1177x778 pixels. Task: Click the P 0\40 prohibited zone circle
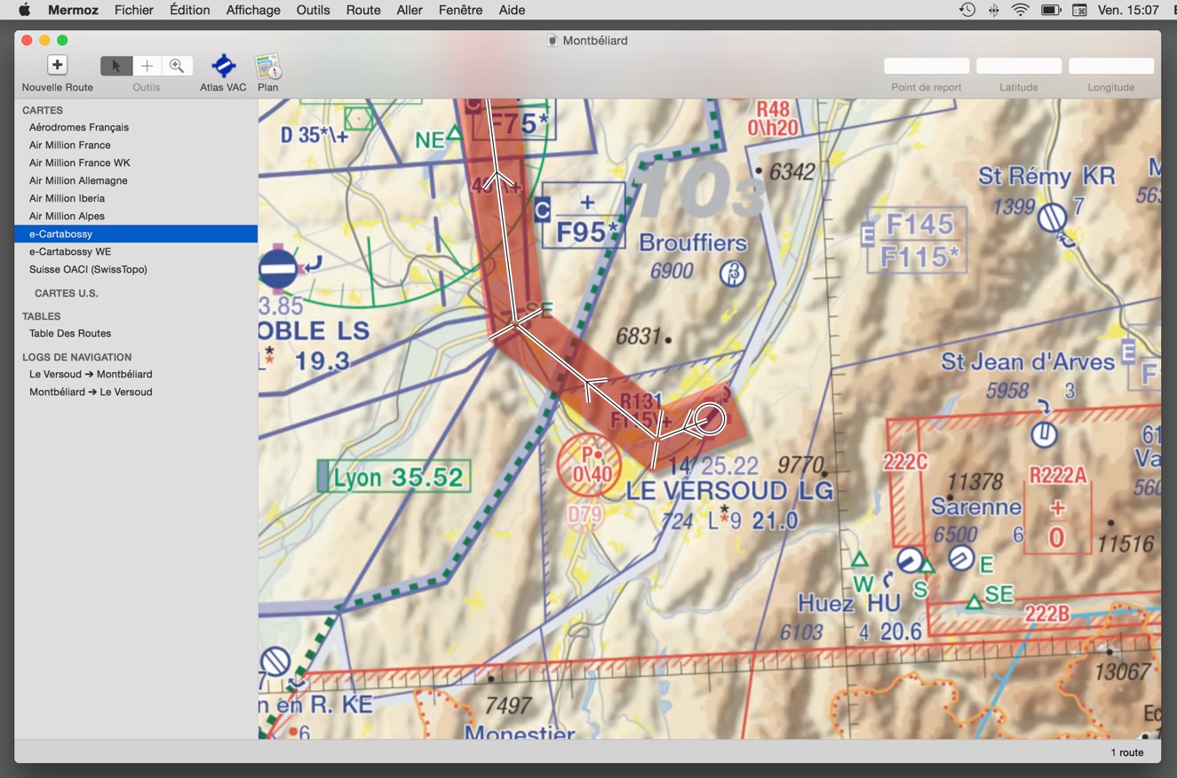(x=590, y=464)
